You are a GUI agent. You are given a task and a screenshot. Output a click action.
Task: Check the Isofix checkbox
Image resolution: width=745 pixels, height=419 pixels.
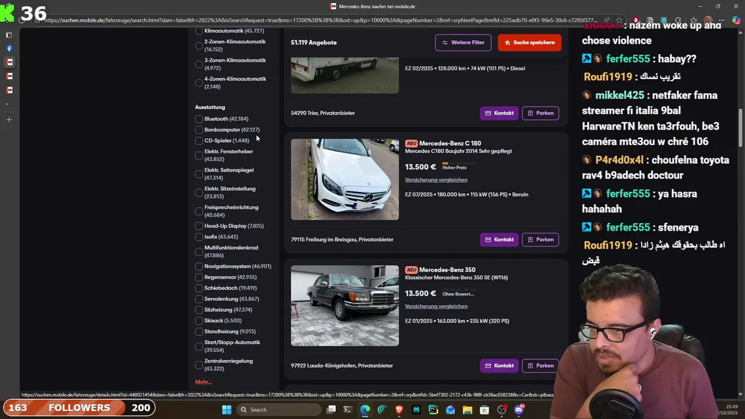click(x=199, y=237)
